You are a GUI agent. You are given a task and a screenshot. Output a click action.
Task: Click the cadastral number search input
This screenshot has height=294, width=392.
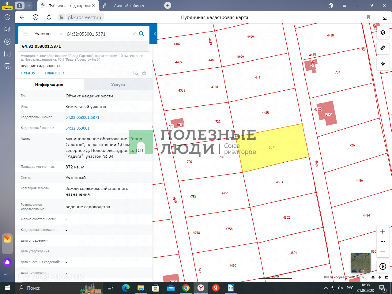pyautogui.click(x=98, y=34)
